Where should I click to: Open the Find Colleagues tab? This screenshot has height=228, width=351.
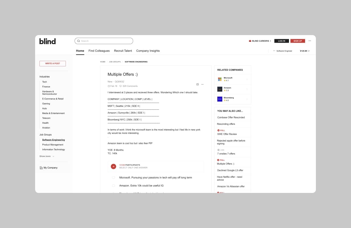[x=99, y=51]
